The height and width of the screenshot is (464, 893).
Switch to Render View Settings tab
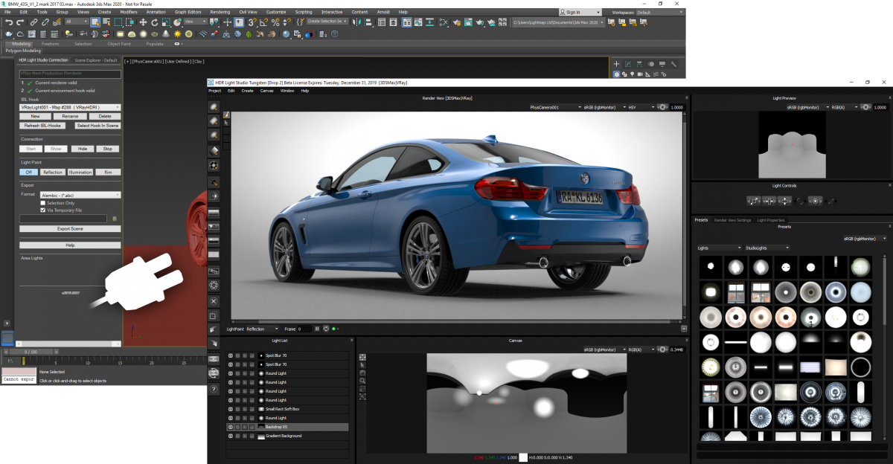pos(733,220)
